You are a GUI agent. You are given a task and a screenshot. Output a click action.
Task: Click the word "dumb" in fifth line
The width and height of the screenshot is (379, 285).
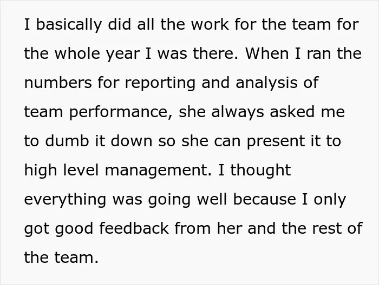point(67,141)
